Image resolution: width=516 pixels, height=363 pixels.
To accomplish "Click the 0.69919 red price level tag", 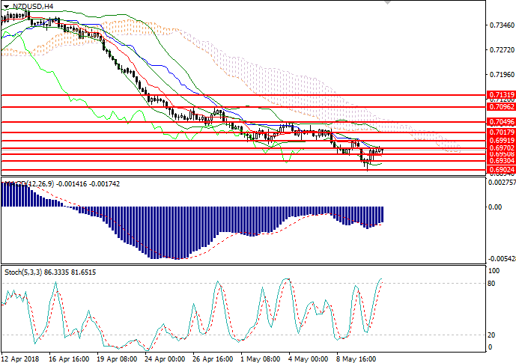I will click(500, 140).
